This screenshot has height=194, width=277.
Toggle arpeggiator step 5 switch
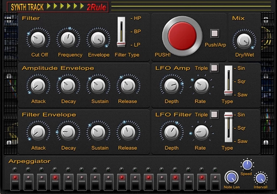[68, 182]
